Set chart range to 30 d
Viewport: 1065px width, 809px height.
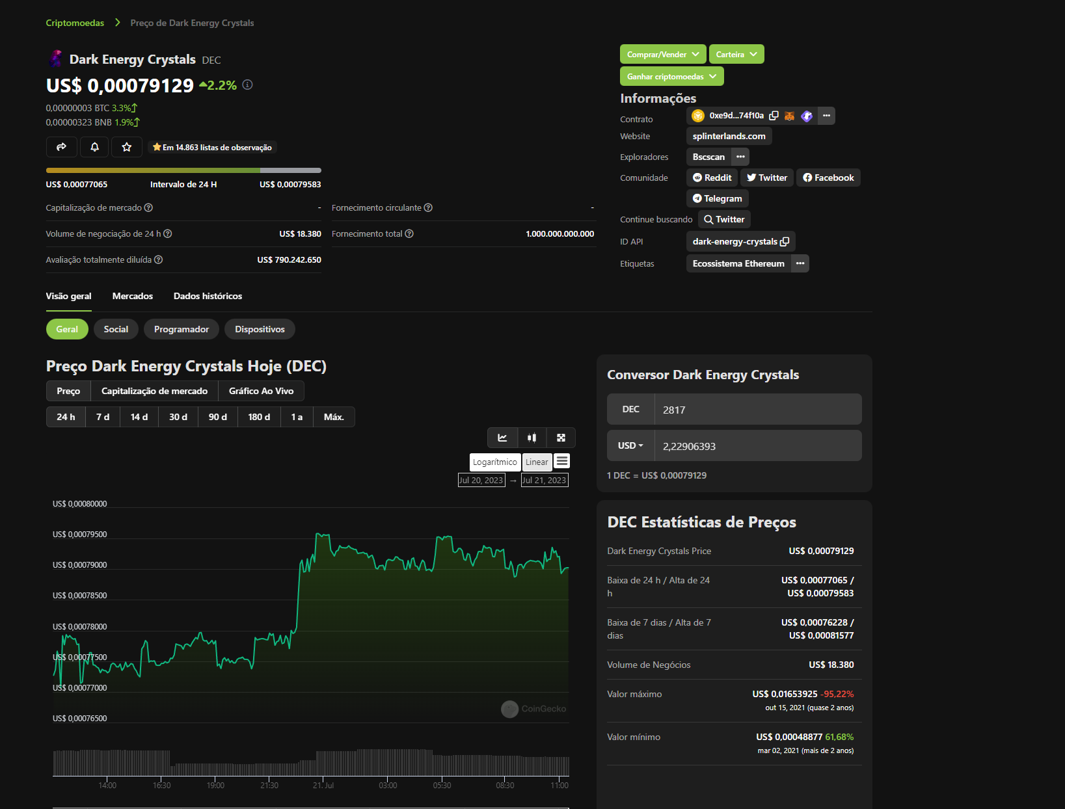(x=178, y=417)
